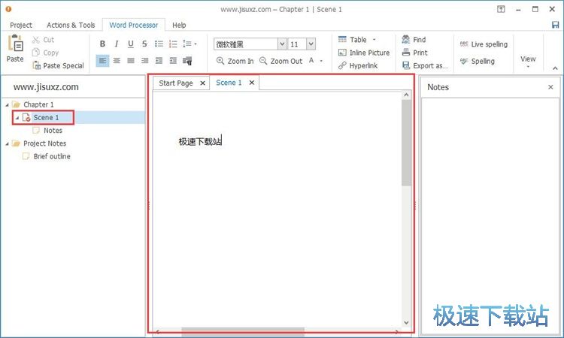
Task: Apply bulleted list
Action: pyautogui.click(x=159, y=44)
